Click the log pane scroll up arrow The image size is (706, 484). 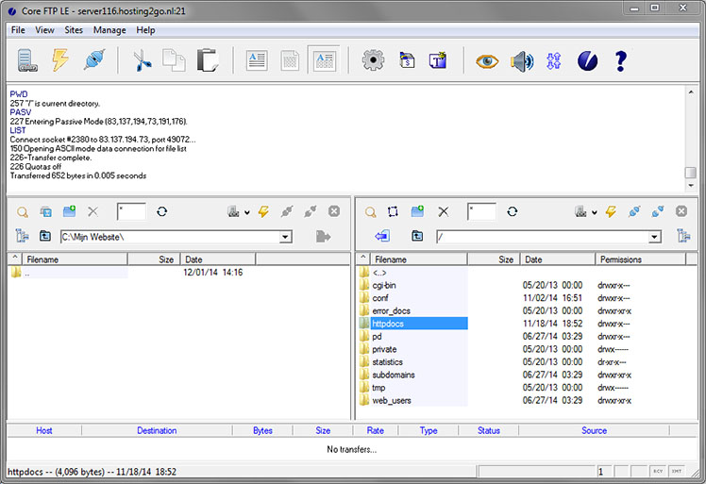(x=691, y=92)
